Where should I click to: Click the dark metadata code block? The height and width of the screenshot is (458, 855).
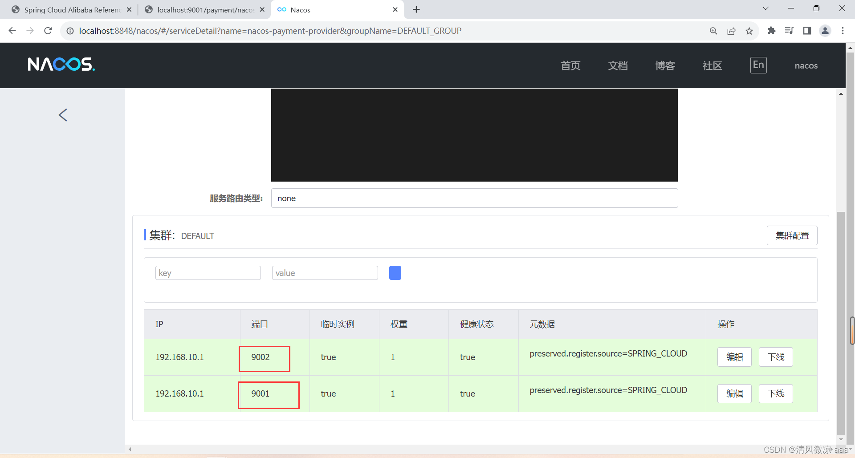(474, 135)
